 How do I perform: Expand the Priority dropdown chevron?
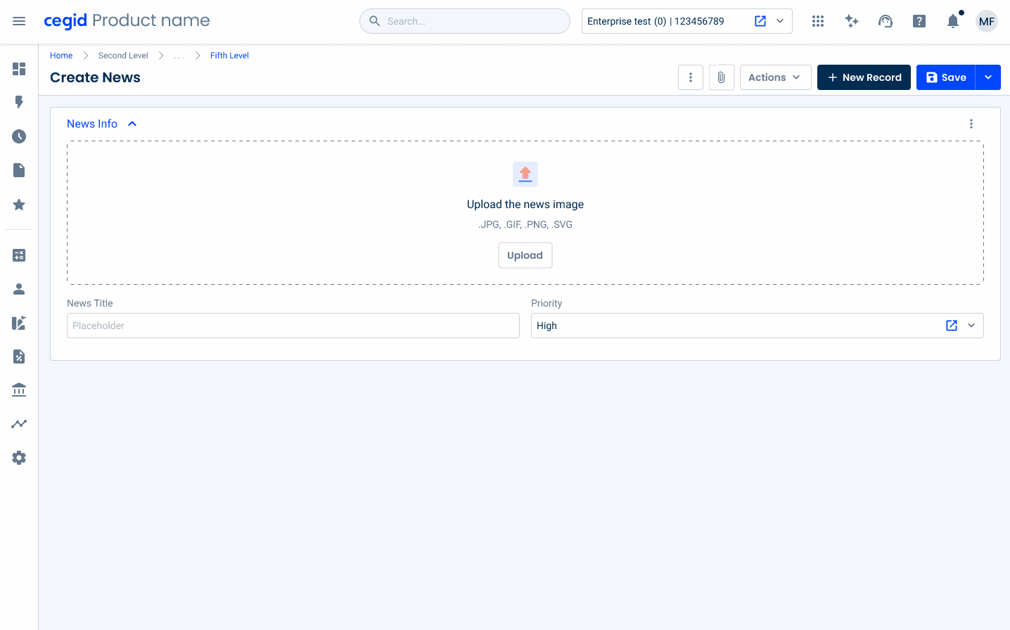[971, 326]
